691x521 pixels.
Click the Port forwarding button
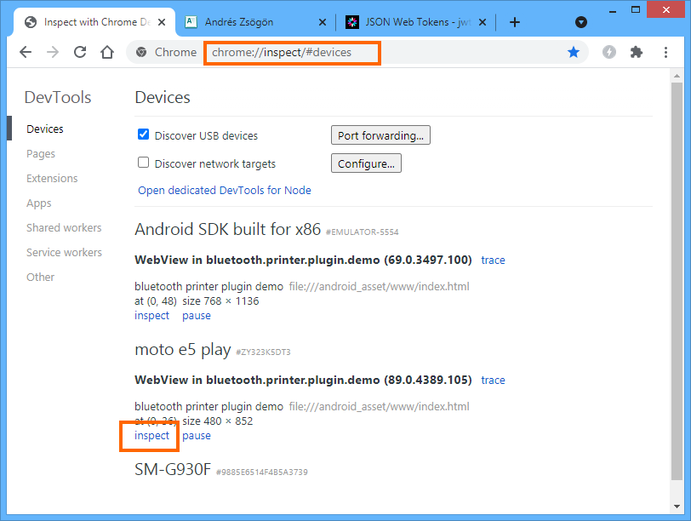[x=380, y=135]
